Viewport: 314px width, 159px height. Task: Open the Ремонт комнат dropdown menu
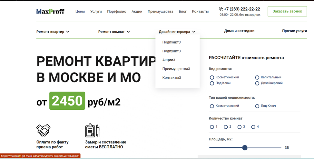click(x=114, y=32)
